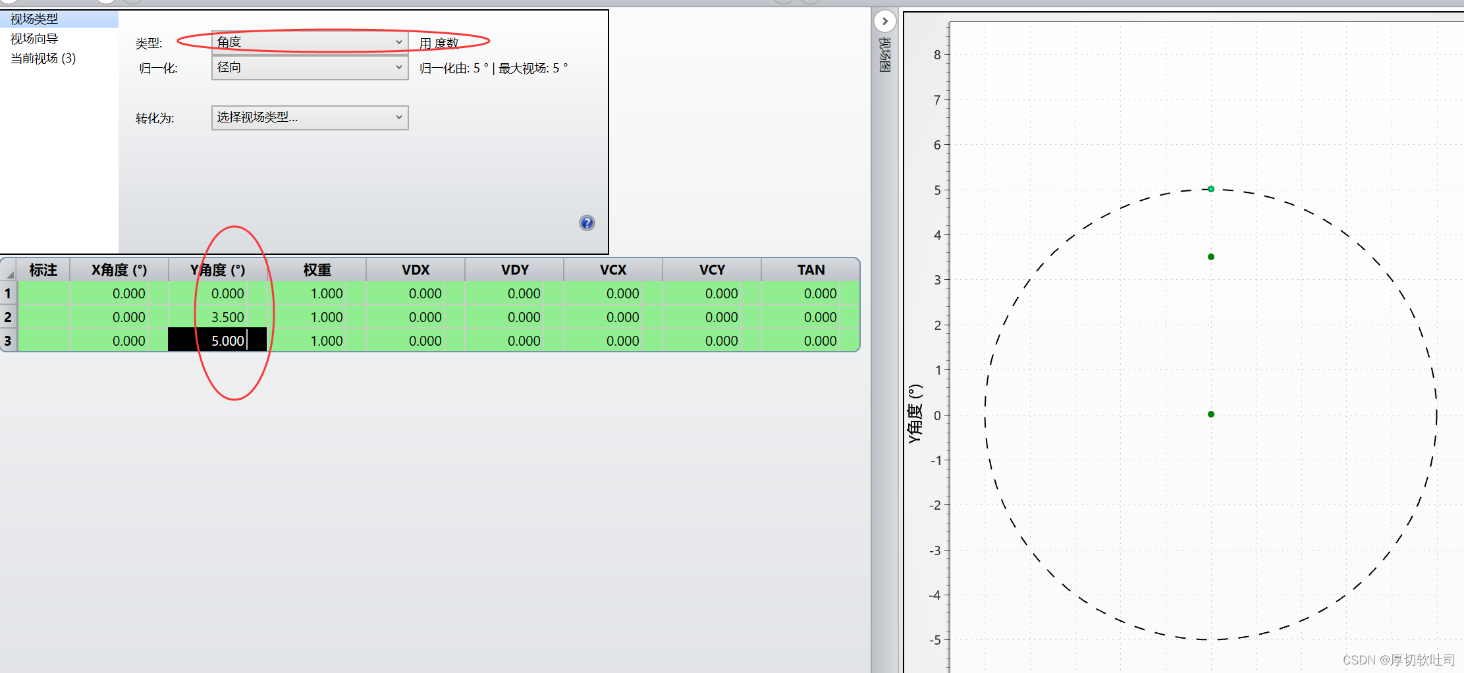
Task: Click the VDX column header
Action: [x=416, y=270]
